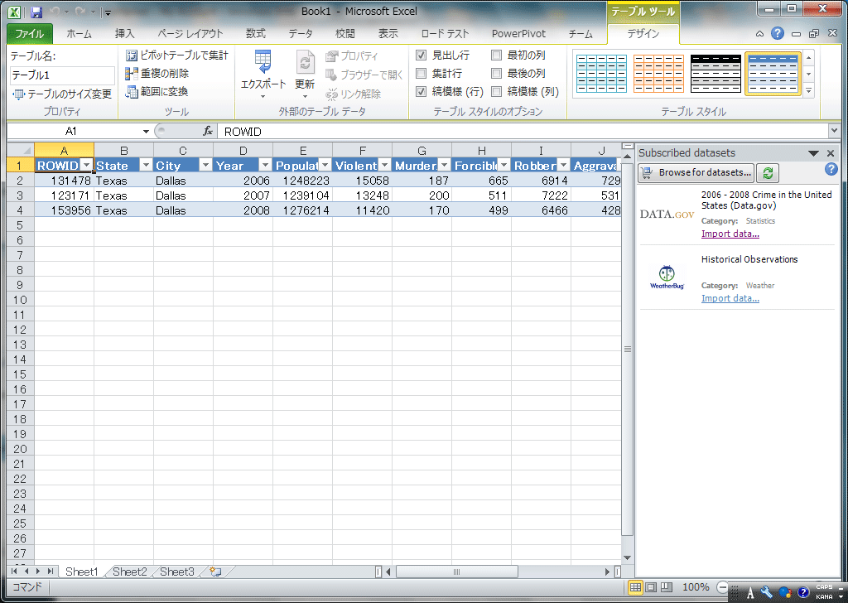Open State column filter dropdown

[x=146, y=165]
